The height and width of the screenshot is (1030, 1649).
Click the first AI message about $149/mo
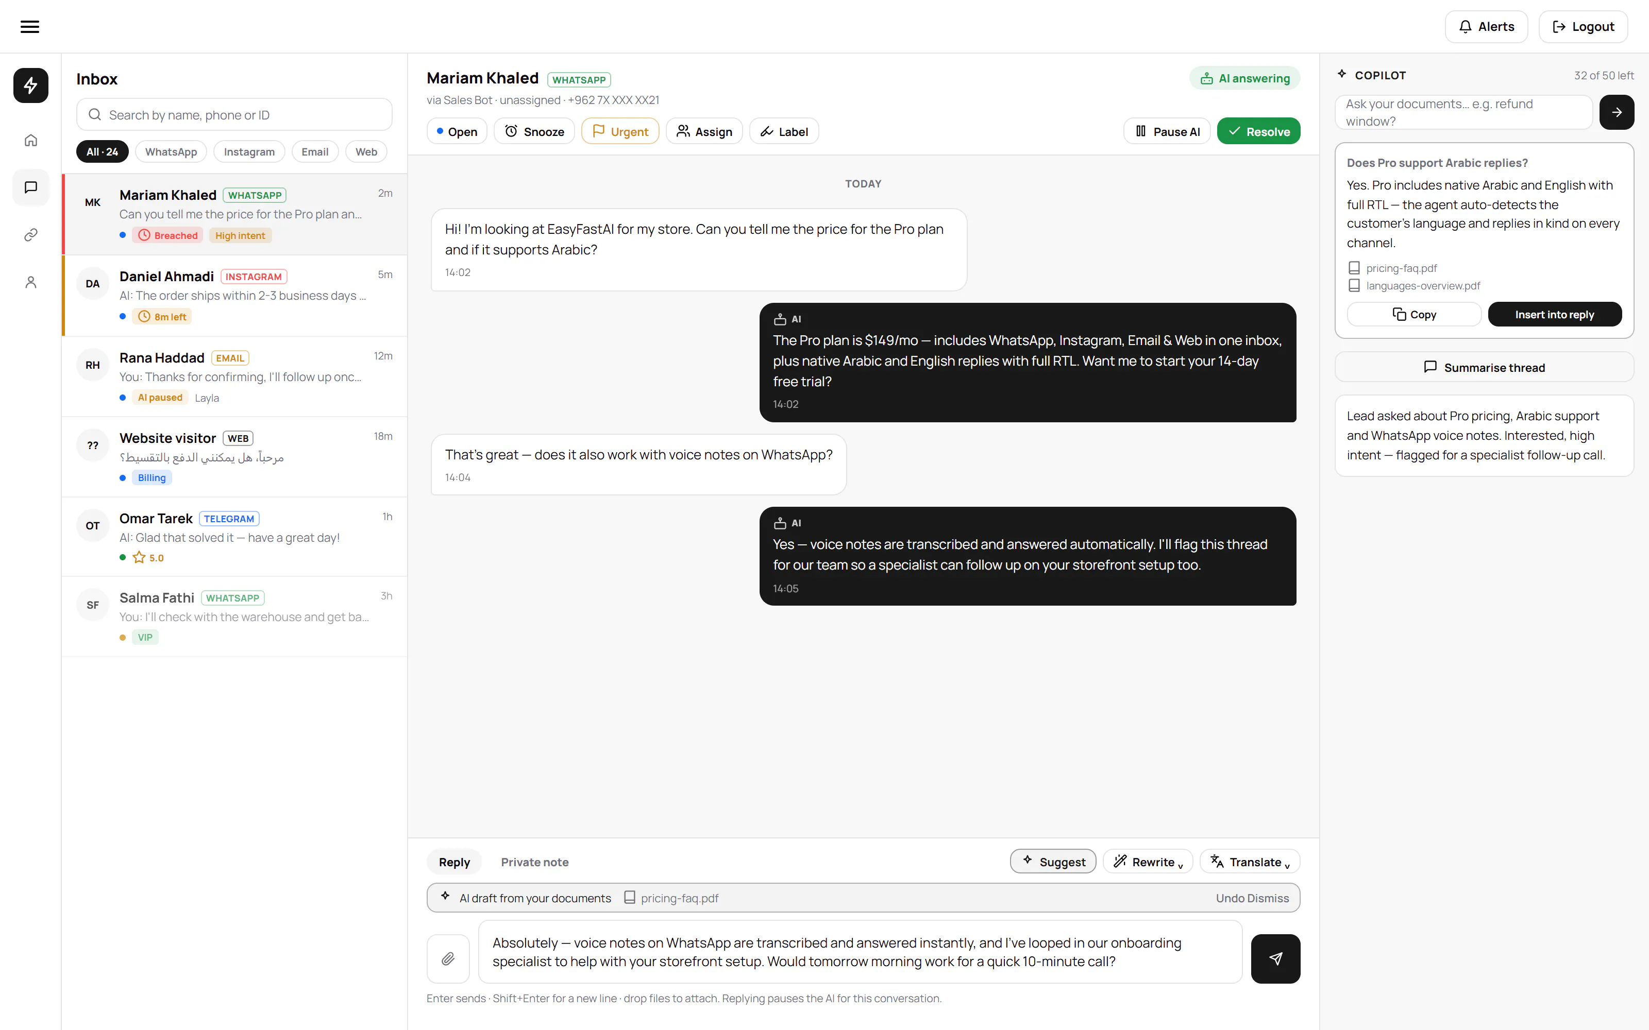pyautogui.click(x=1028, y=363)
